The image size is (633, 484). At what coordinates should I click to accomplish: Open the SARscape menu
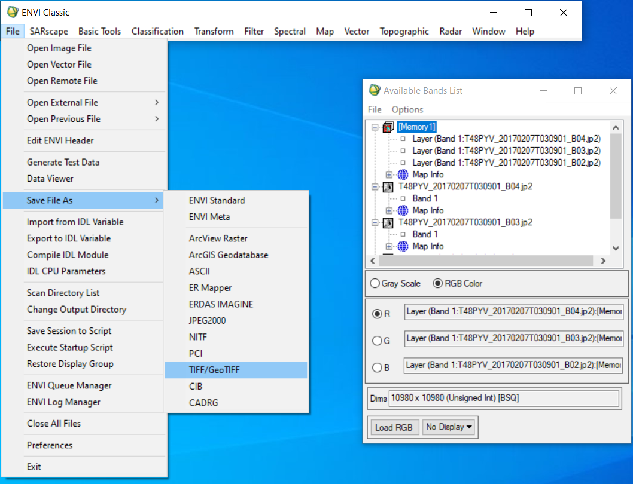coord(48,32)
